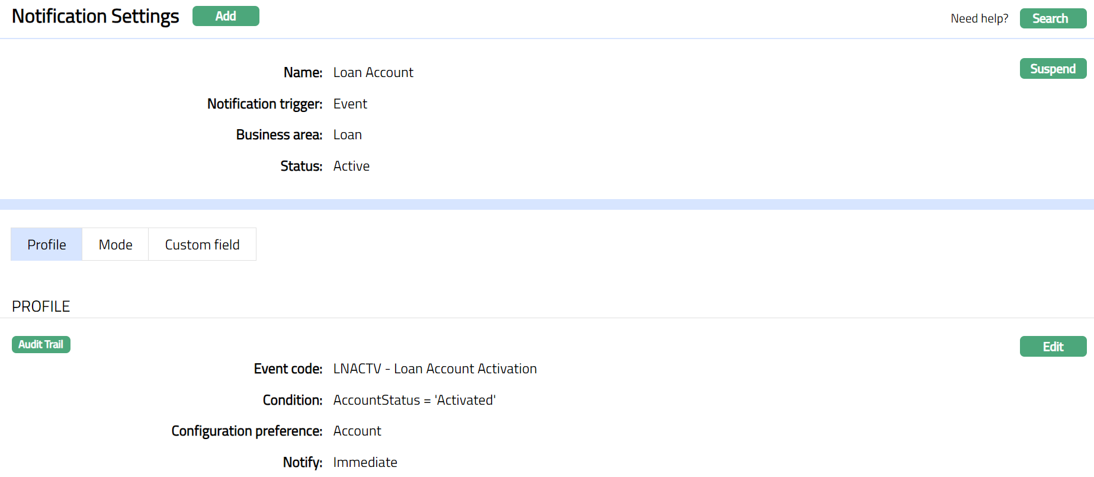
Task: Click the Configuration preference value Account
Action: (x=357, y=431)
